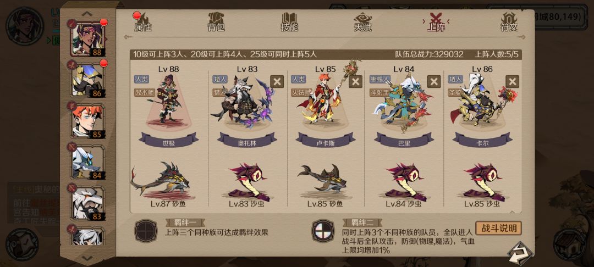
Task: Remove 卡尔 from the lineup
Action: click(512, 81)
